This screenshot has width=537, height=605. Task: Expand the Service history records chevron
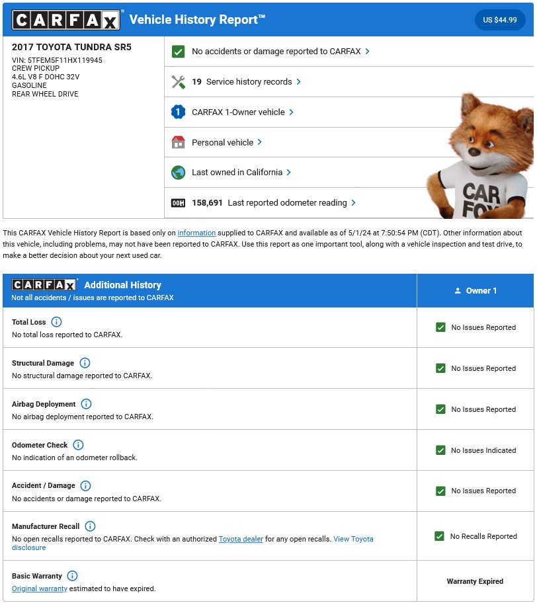pos(298,82)
